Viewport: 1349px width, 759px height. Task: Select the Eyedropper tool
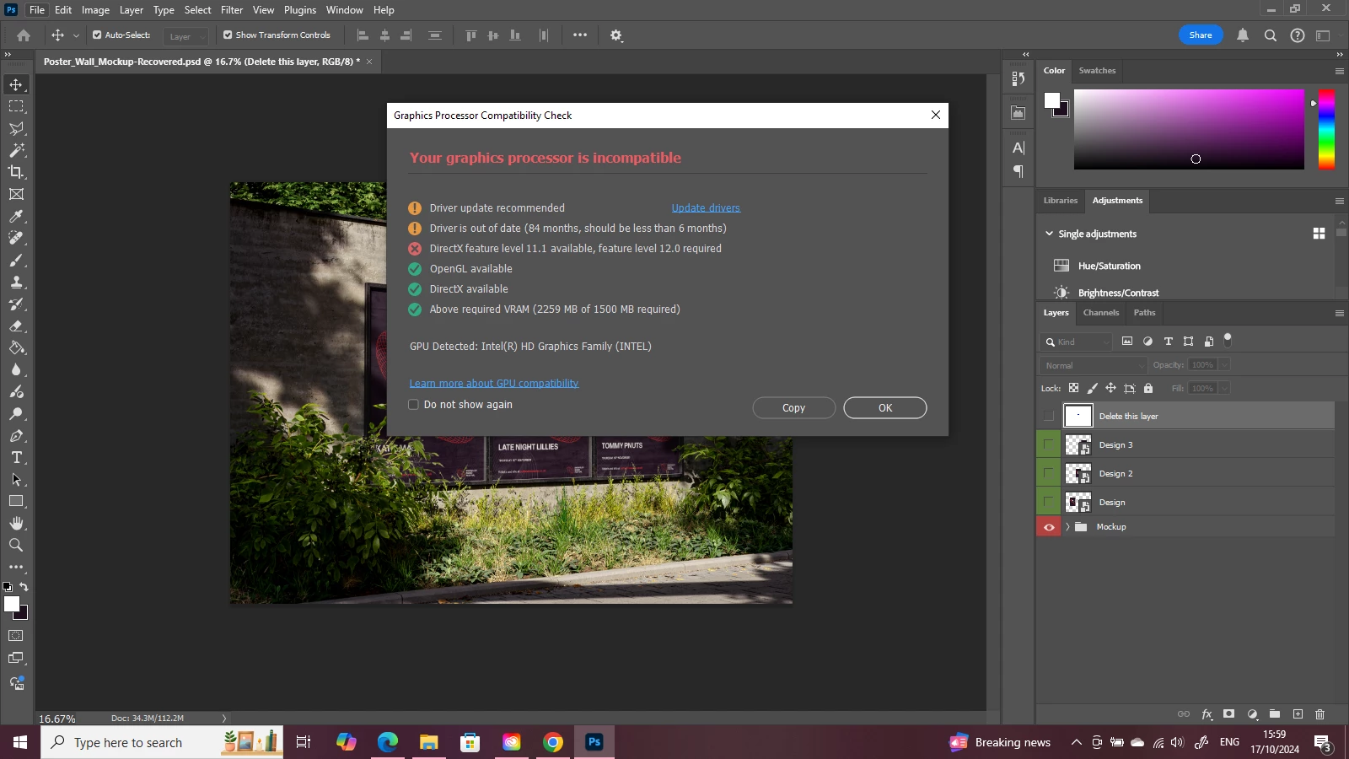coord(16,216)
